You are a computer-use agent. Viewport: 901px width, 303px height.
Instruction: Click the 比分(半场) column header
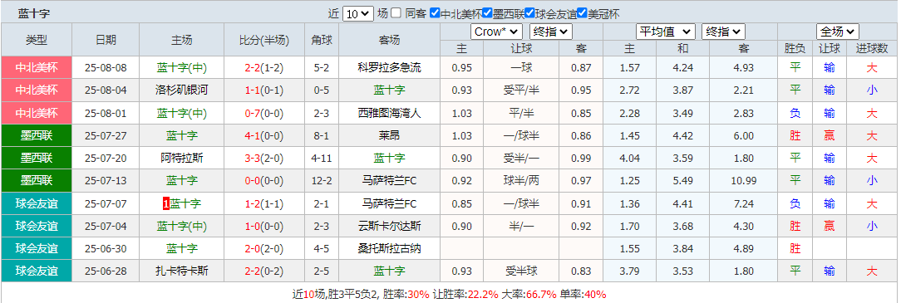click(x=264, y=40)
